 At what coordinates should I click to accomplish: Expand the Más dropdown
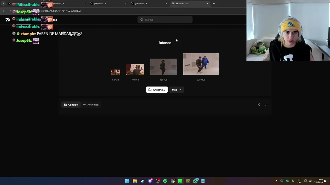(176, 90)
